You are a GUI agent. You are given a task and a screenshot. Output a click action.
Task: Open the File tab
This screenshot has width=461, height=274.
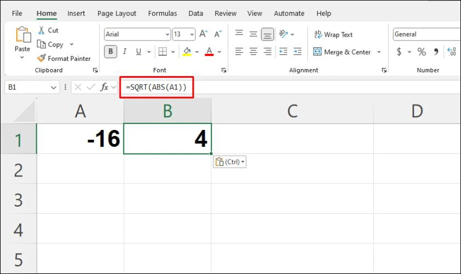(x=17, y=13)
